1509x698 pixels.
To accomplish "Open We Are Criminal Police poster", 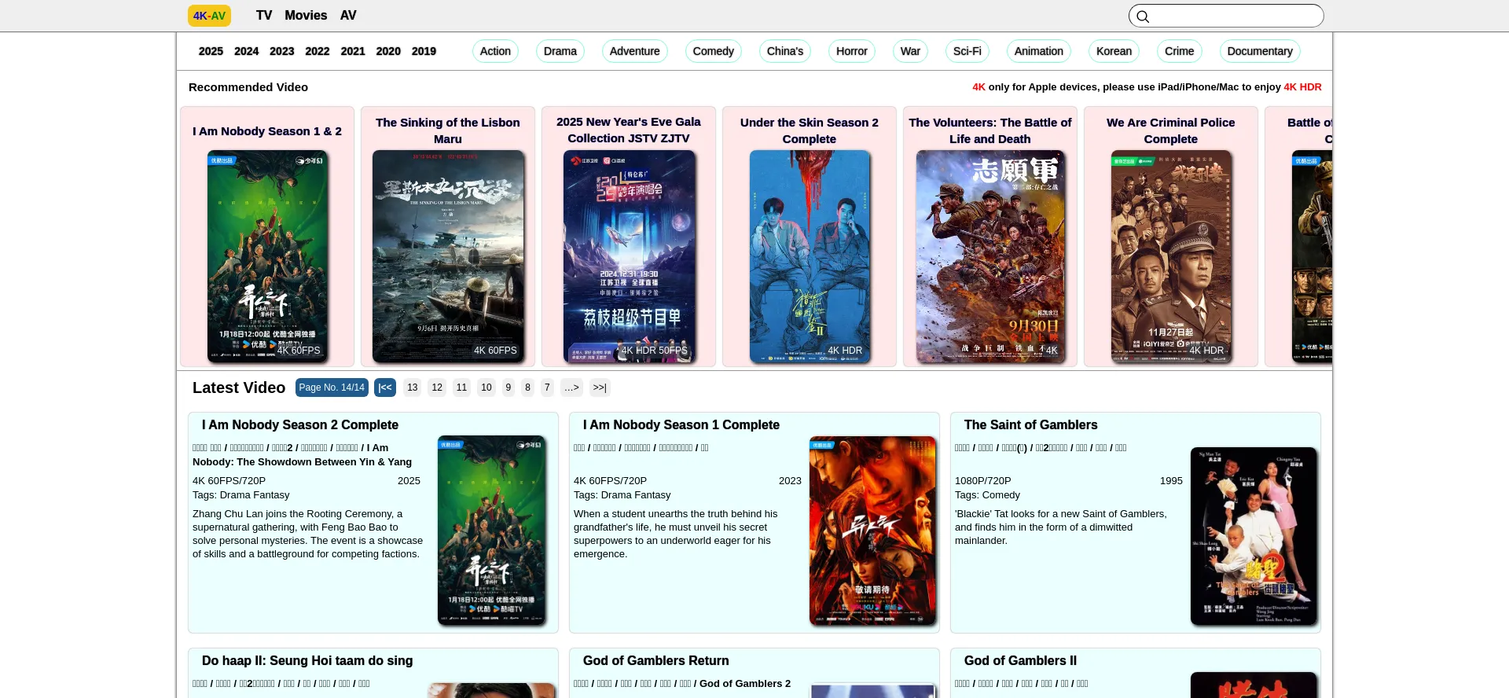I will 1171,256.
